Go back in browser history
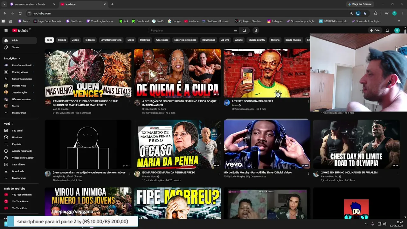407x229 pixels. (x=5, y=13)
